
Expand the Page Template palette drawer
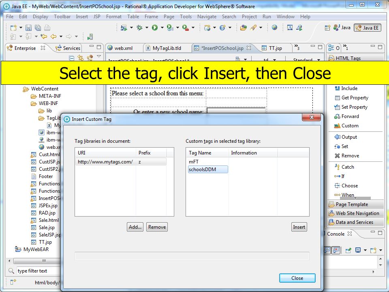coord(355,204)
